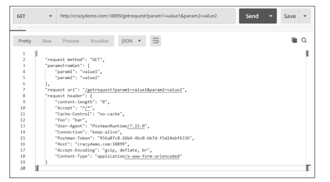The height and width of the screenshot is (182, 330).
Task: Follow the /7.22.0 underlined link
Action: [x=136, y=126]
